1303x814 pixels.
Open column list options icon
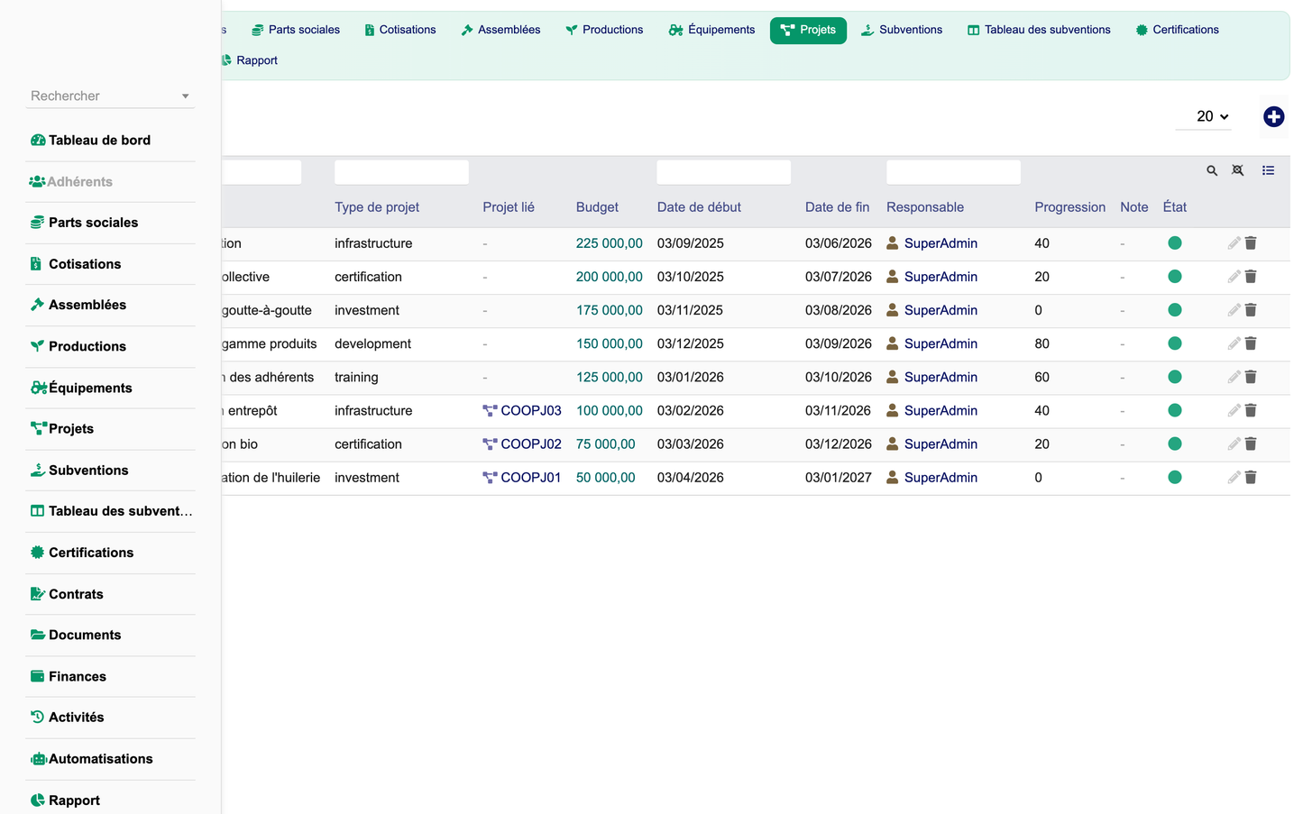(x=1268, y=170)
